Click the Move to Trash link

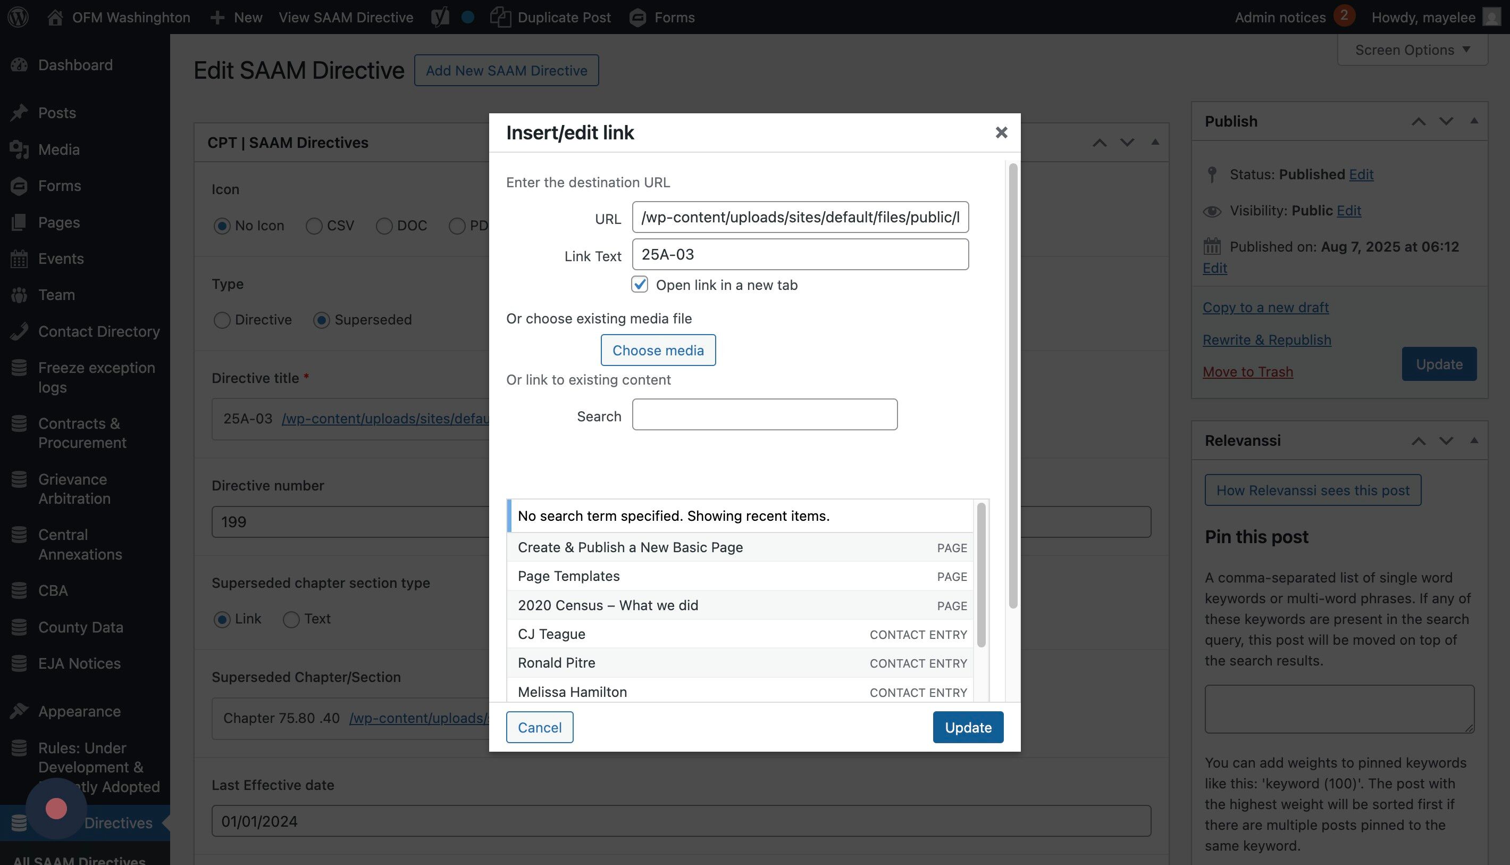(1247, 372)
